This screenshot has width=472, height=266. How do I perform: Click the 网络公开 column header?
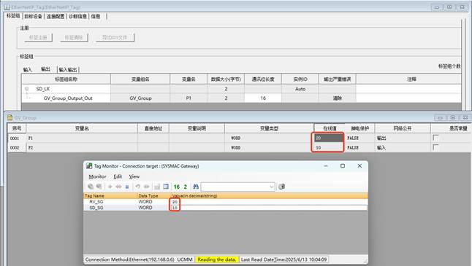(402, 128)
